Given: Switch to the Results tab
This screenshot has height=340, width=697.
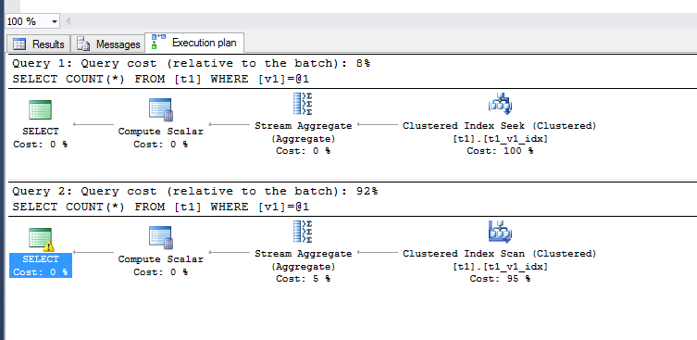Looking at the screenshot, I should (39, 44).
